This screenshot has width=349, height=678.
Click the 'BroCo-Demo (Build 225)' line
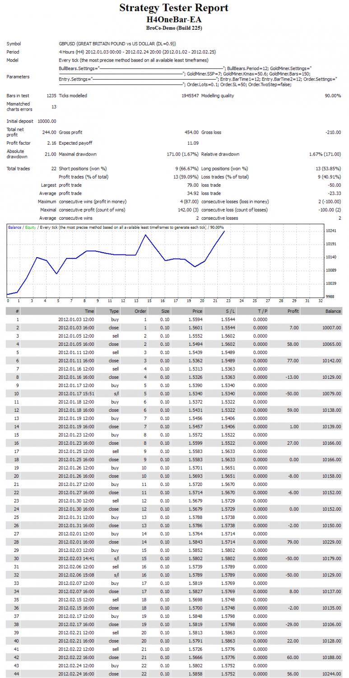(x=174, y=28)
